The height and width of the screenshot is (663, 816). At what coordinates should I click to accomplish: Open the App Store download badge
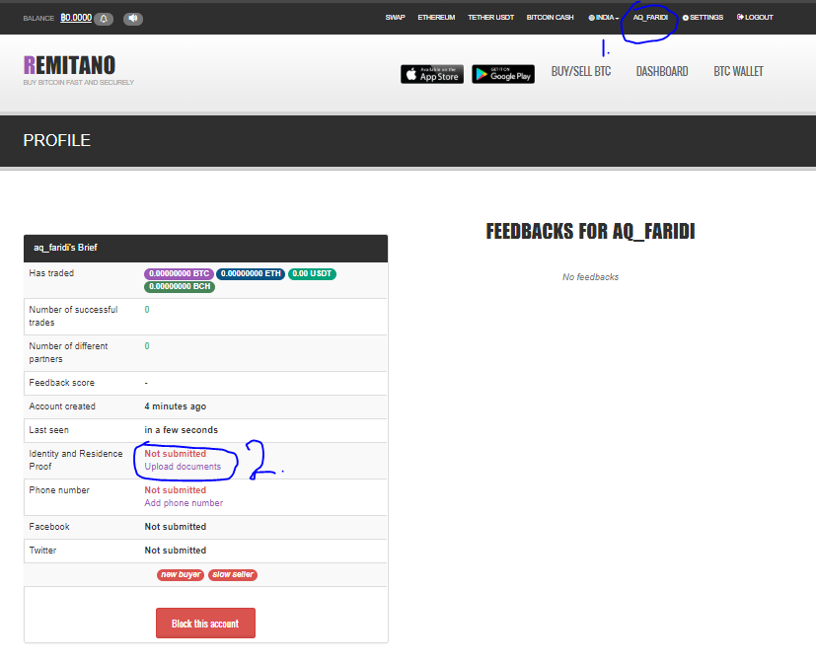pyautogui.click(x=432, y=74)
